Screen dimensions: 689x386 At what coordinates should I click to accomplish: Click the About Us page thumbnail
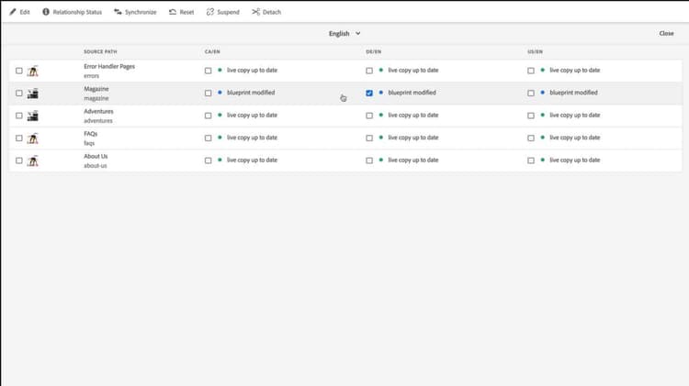click(x=32, y=160)
